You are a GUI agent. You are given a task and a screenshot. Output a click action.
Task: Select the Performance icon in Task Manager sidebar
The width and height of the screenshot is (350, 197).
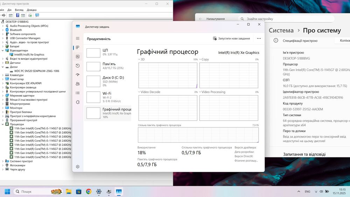click(78, 57)
